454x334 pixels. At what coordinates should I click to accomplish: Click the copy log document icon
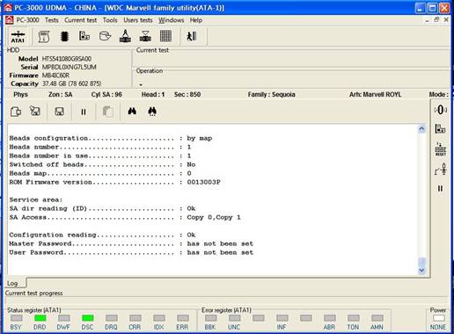click(16, 112)
